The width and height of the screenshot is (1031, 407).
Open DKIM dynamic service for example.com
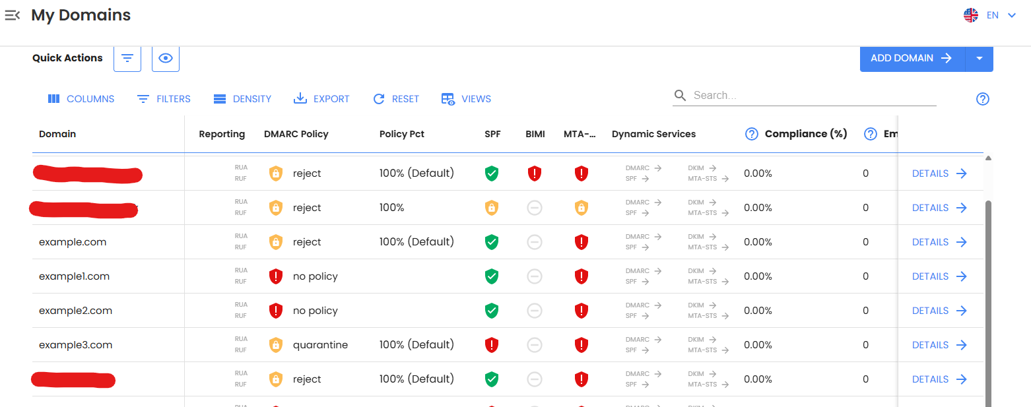[x=702, y=237]
